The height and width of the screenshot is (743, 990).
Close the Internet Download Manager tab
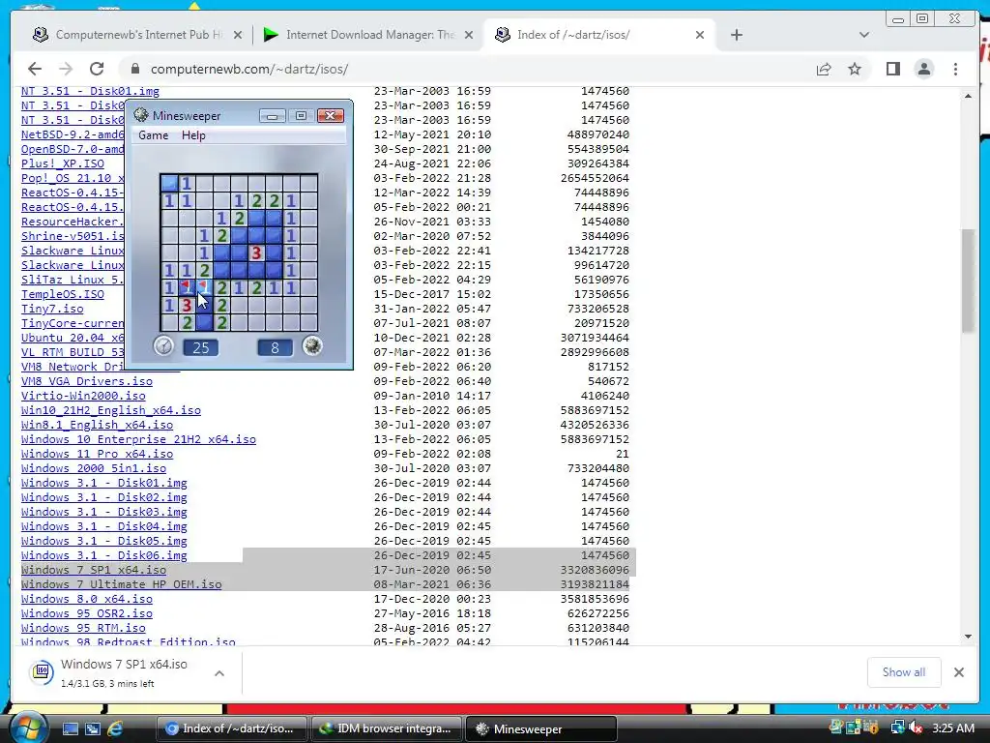469,36
